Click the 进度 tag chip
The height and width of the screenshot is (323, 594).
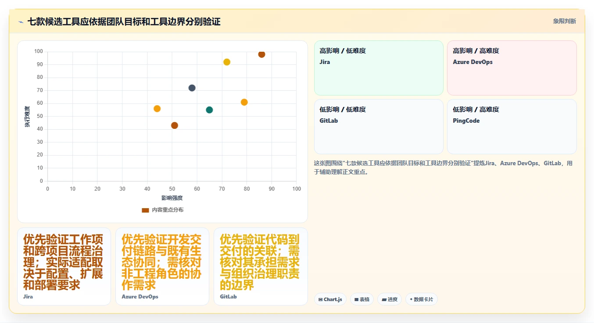(390, 299)
